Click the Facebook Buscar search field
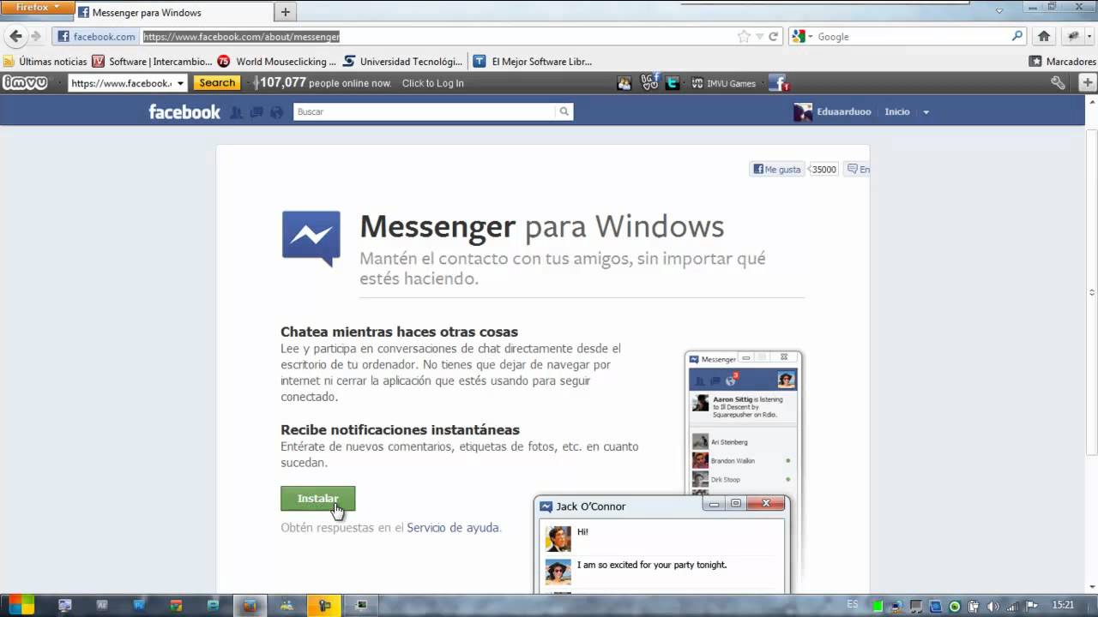 click(425, 111)
